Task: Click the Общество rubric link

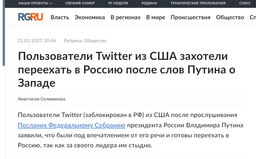Action: click(x=95, y=41)
